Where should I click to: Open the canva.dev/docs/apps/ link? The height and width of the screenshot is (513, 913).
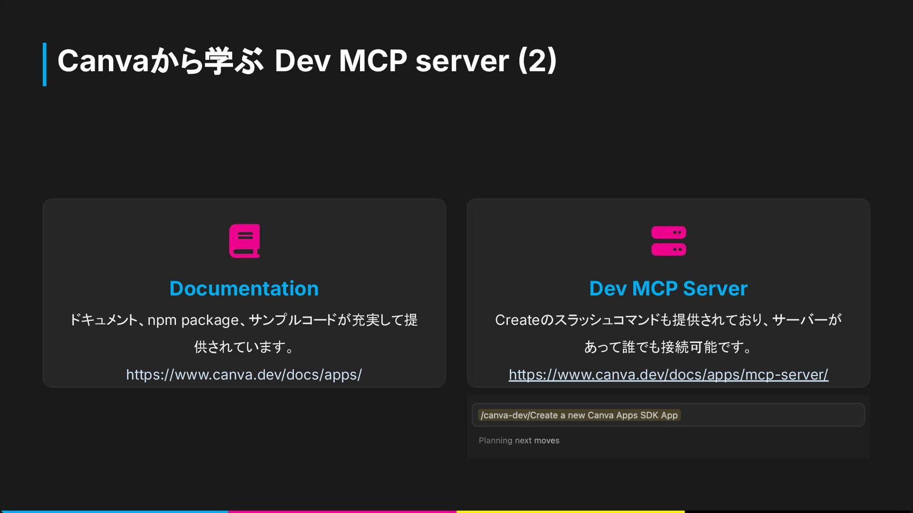pyautogui.click(x=244, y=375)
